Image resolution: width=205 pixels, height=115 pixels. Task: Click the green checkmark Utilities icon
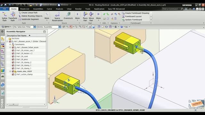[x=104, y=14]
